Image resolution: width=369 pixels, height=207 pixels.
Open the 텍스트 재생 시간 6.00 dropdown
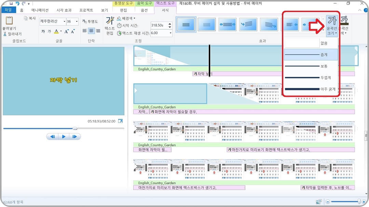pyautogui.click(x=170, y=33)
